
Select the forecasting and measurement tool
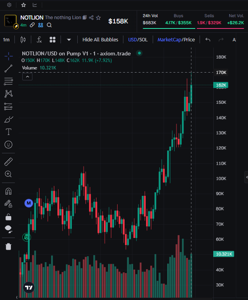tap(9, 107)
